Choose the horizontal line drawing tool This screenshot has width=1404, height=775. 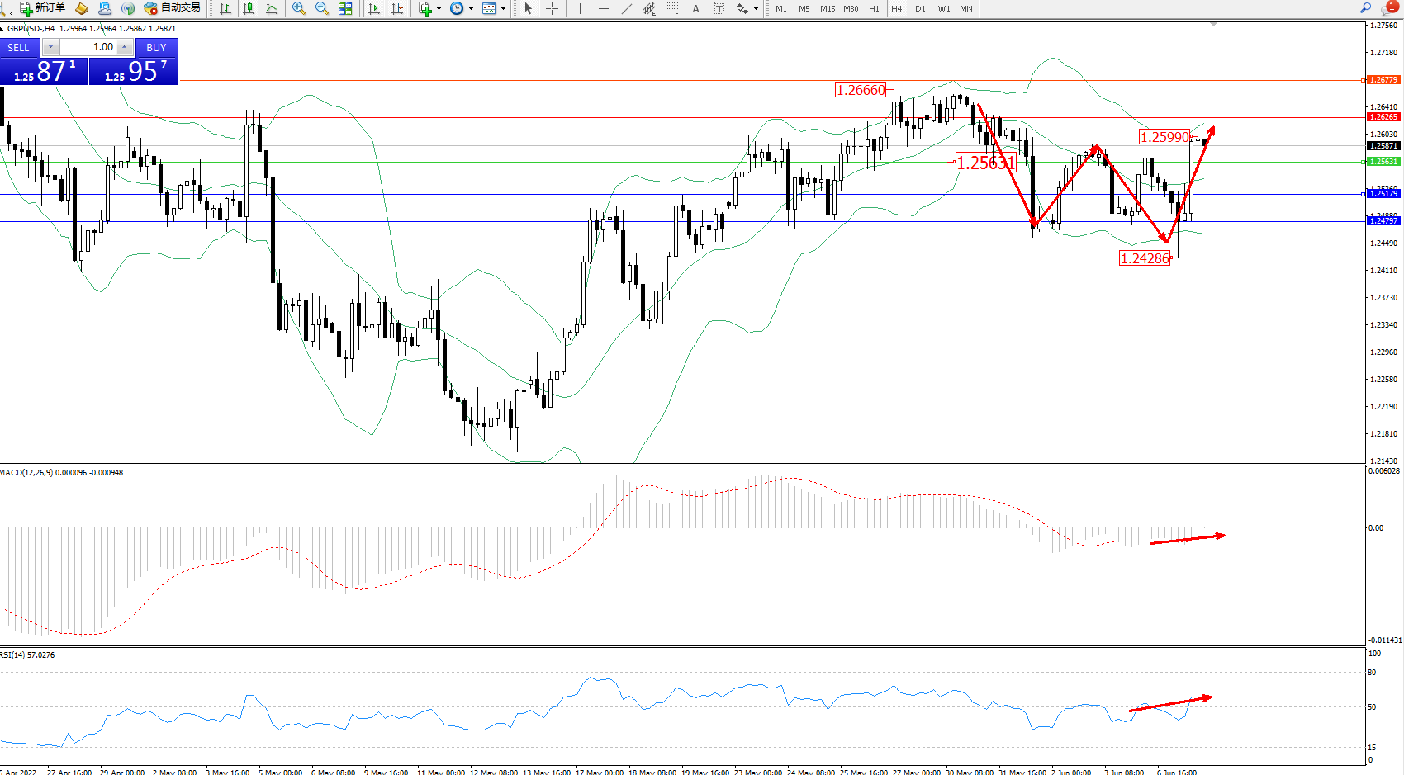coord(604,8)
